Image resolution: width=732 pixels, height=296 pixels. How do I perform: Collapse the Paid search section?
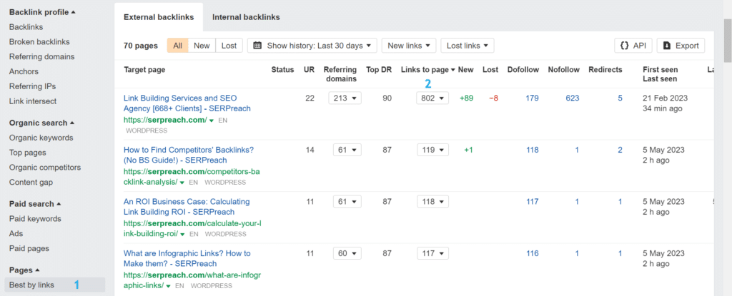(x=35, y=204)
